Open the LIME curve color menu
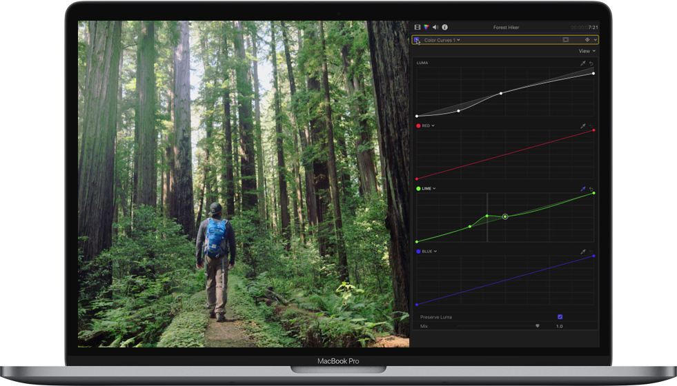677x386 pixels. pos(429,188)
